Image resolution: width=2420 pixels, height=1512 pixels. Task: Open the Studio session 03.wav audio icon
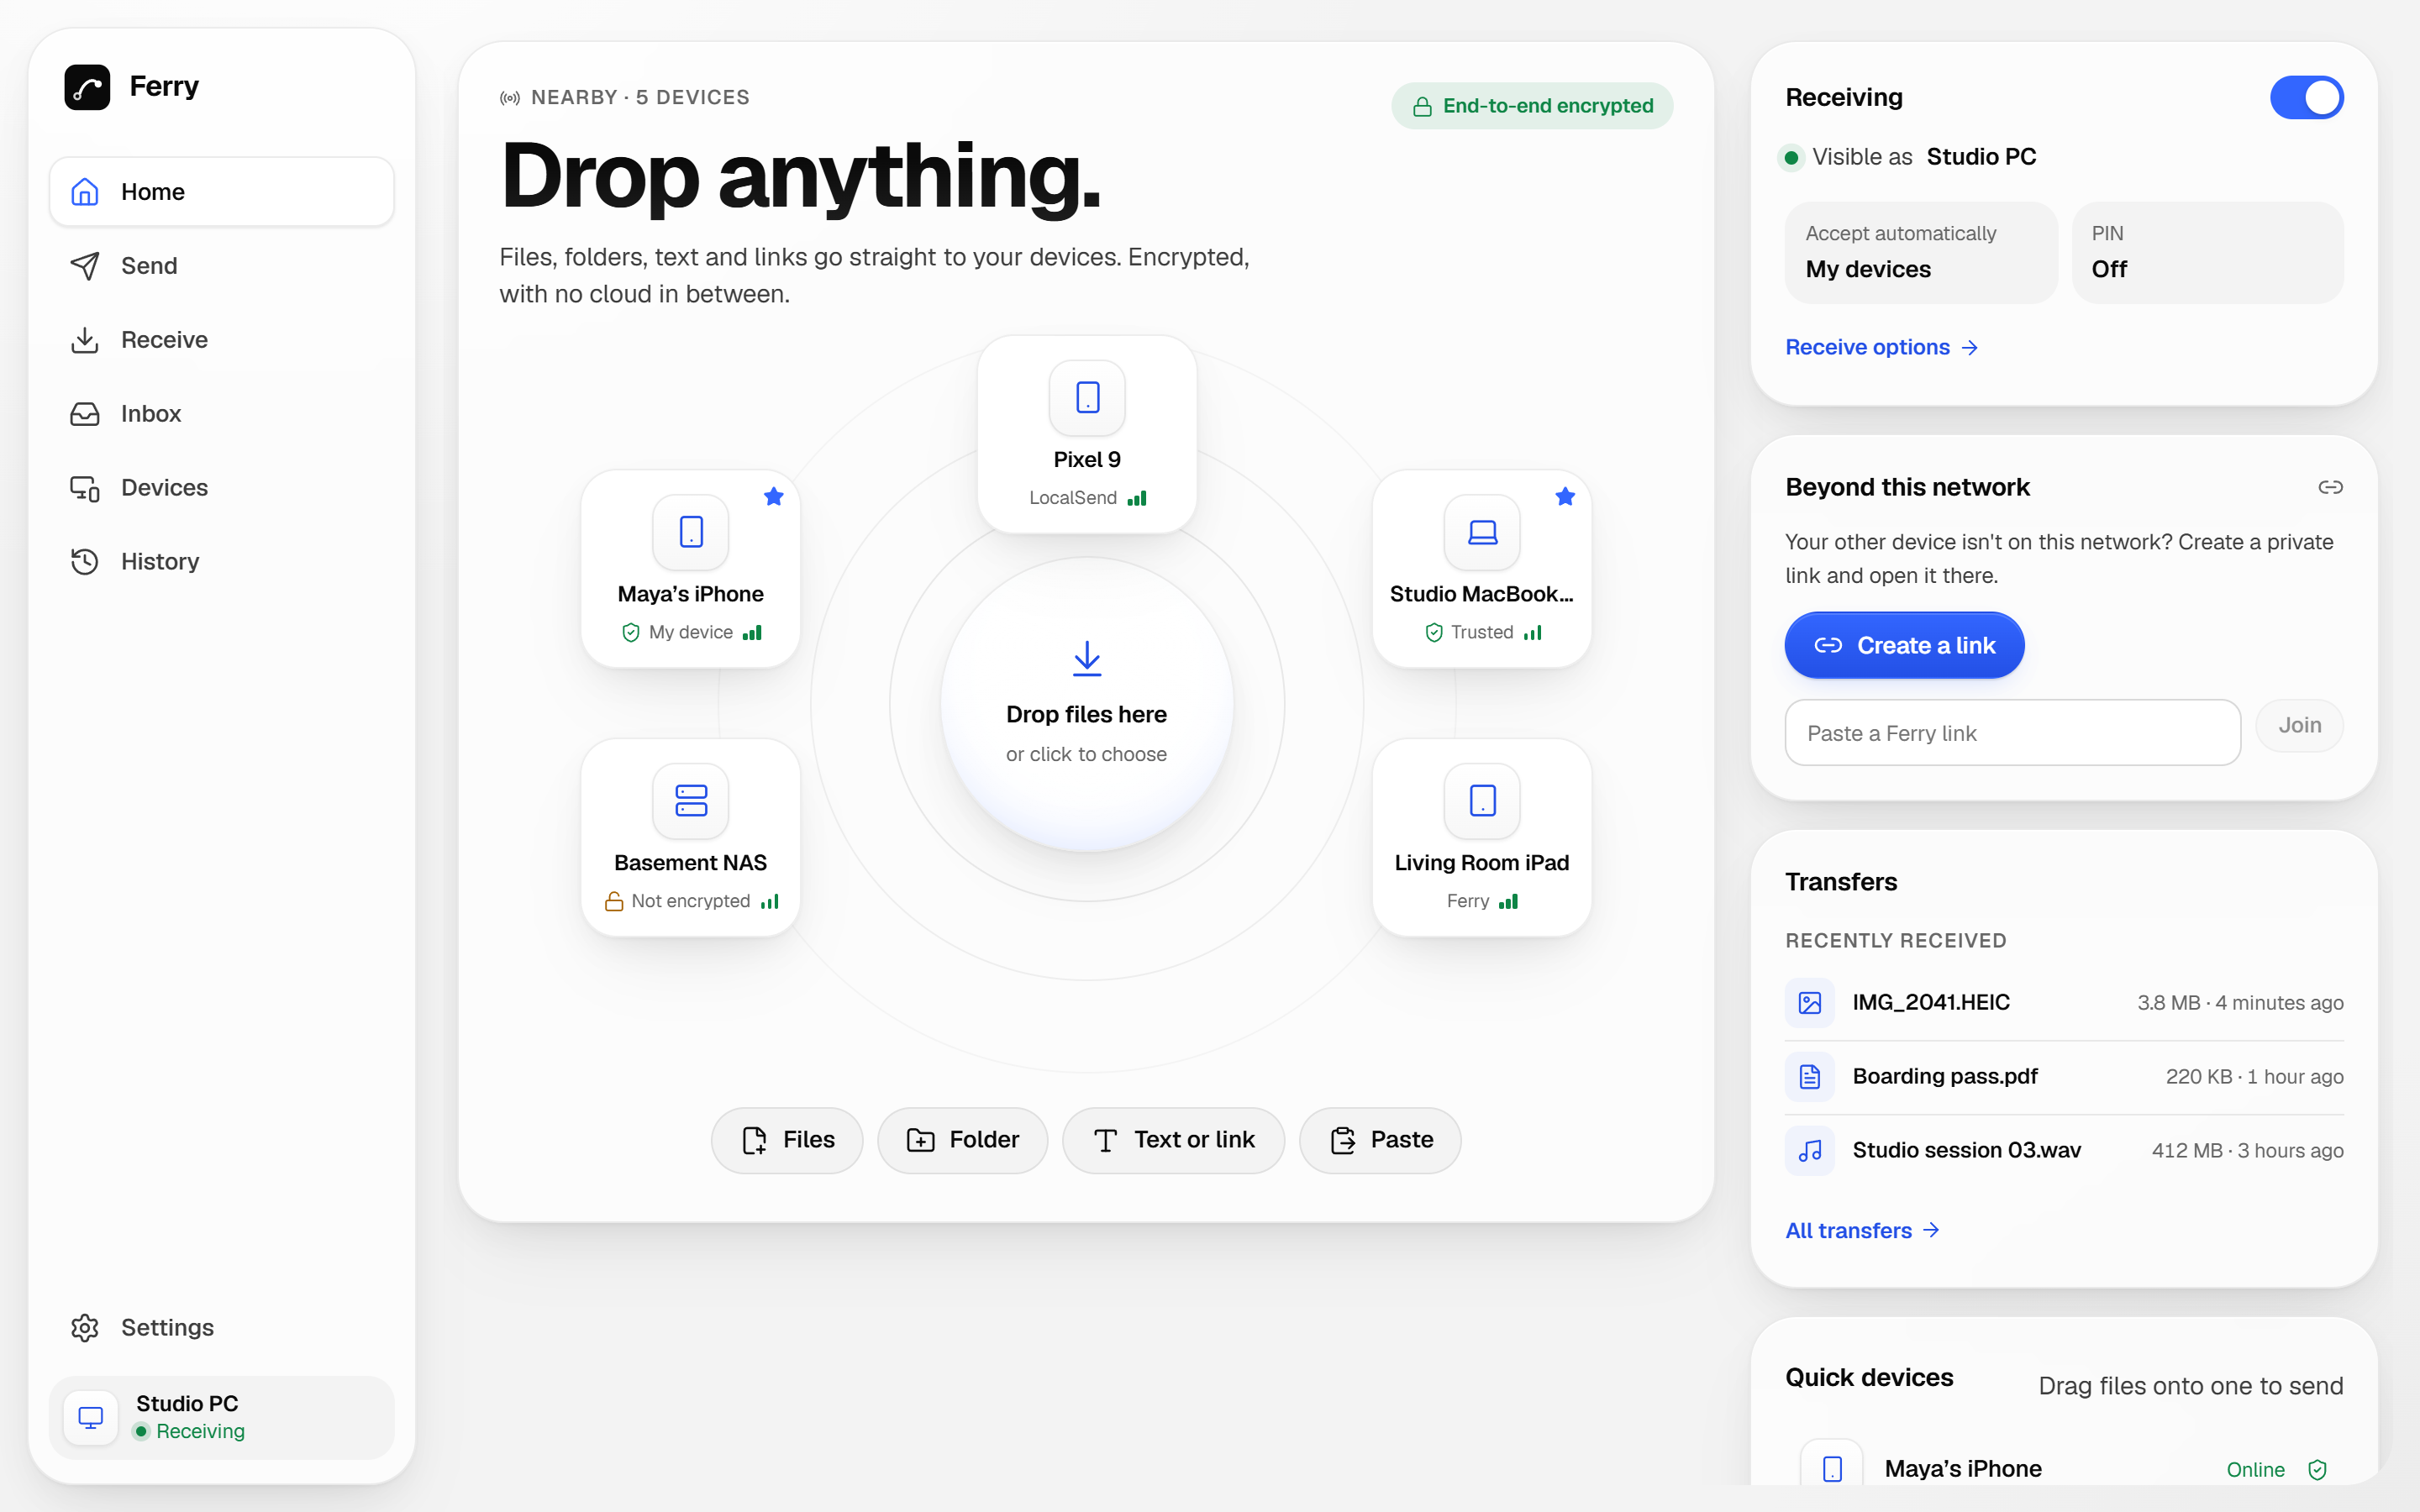[1810, 1150]
